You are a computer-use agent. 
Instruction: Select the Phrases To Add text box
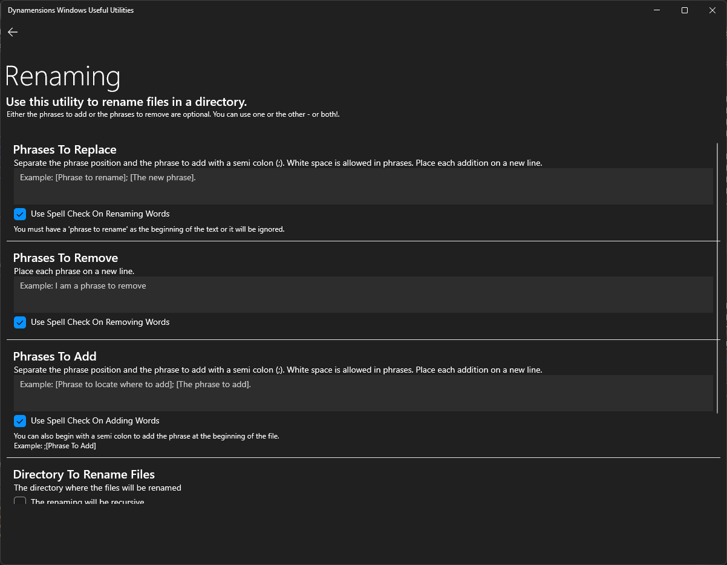point(363,393)
